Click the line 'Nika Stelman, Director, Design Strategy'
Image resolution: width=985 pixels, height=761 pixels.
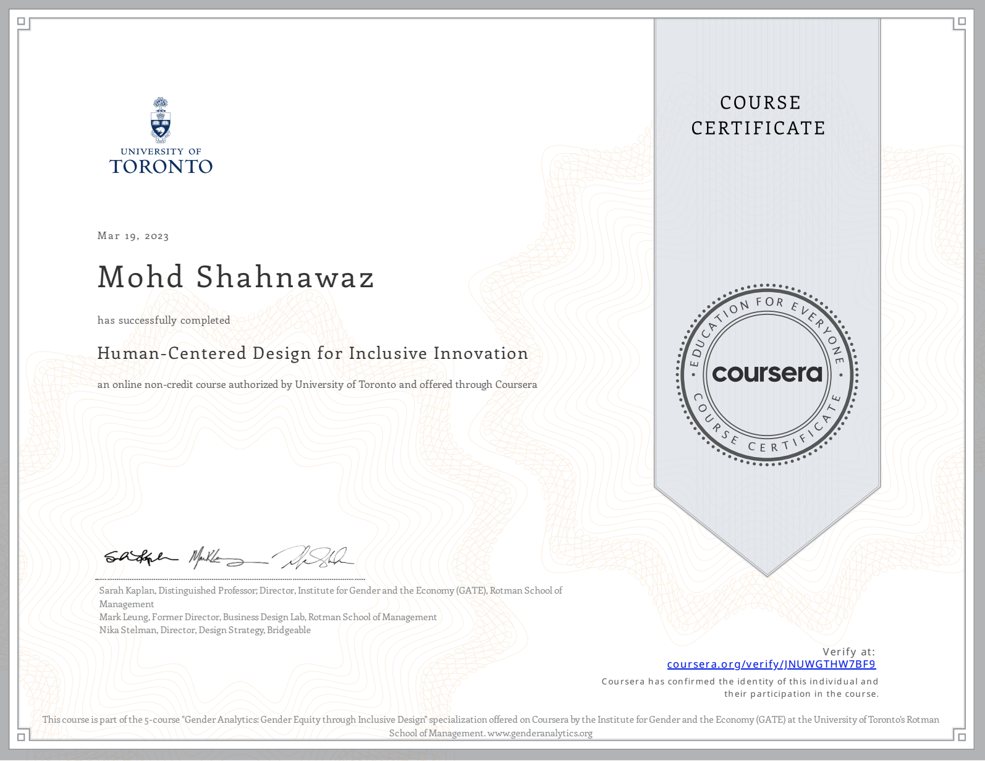[205, 630]
